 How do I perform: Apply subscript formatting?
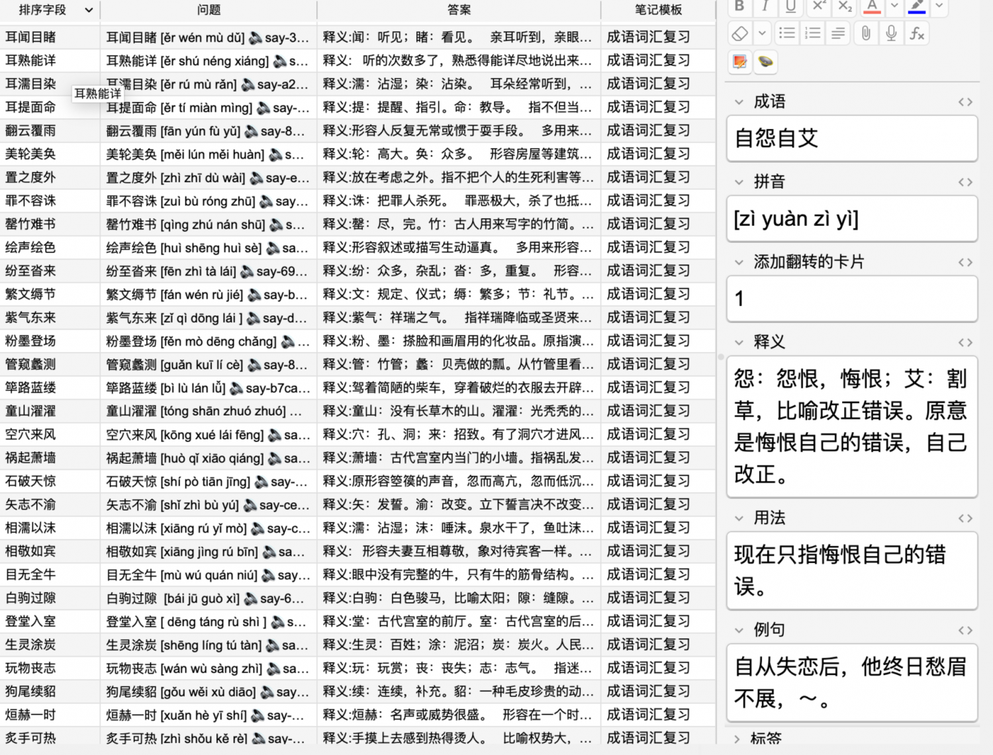pos(845,6)
